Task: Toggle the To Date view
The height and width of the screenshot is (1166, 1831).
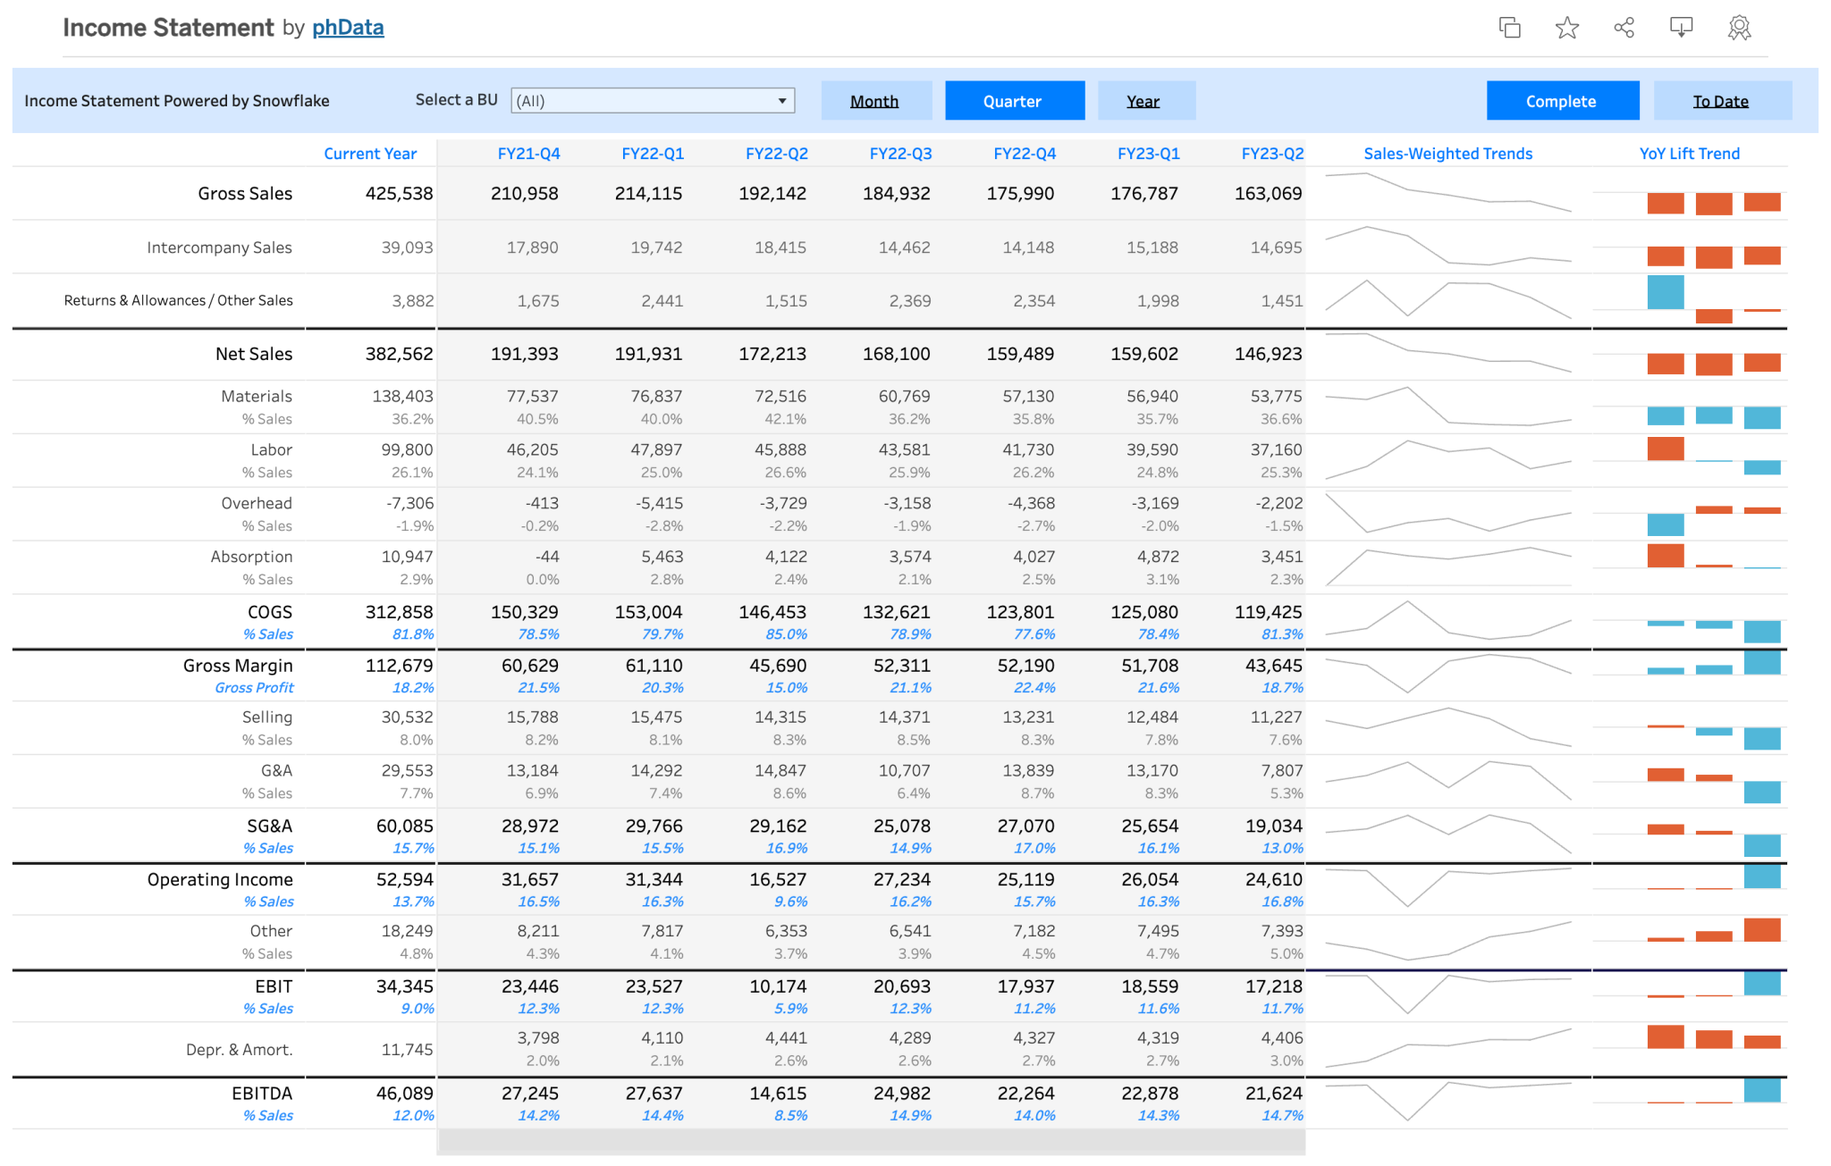Action: [x=1721, y=100]
